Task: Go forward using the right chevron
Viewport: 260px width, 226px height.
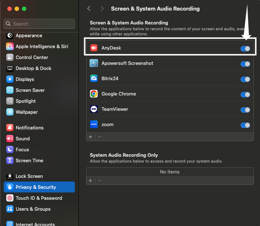Action: [102, 8]
